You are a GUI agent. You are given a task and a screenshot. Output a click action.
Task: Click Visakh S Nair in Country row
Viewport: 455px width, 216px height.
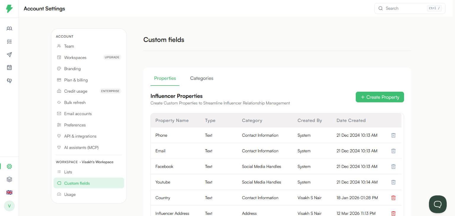(310, 198)
